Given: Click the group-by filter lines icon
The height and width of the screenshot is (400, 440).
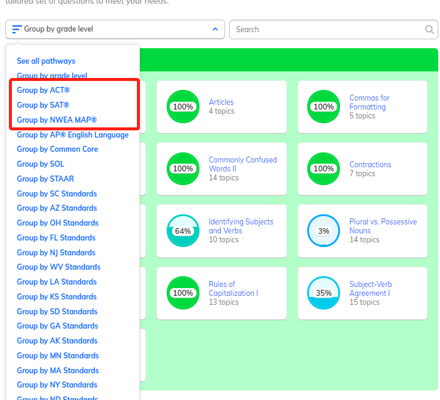Looking at the screenshot, I should pyautogui.click(x=17, y=29).
